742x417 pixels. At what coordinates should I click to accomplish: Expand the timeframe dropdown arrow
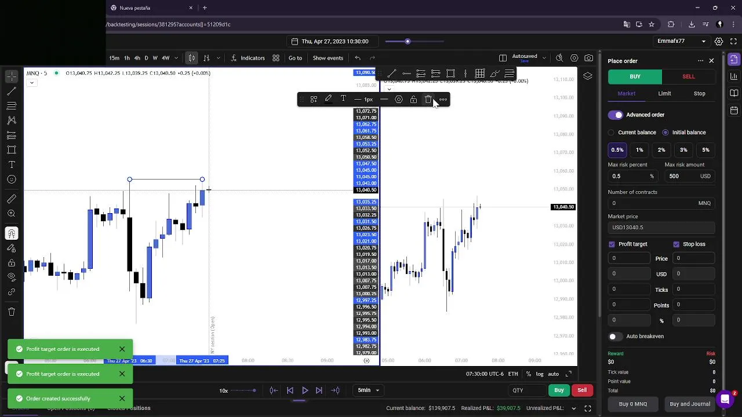pyautogui.click(x=176, y=58)
